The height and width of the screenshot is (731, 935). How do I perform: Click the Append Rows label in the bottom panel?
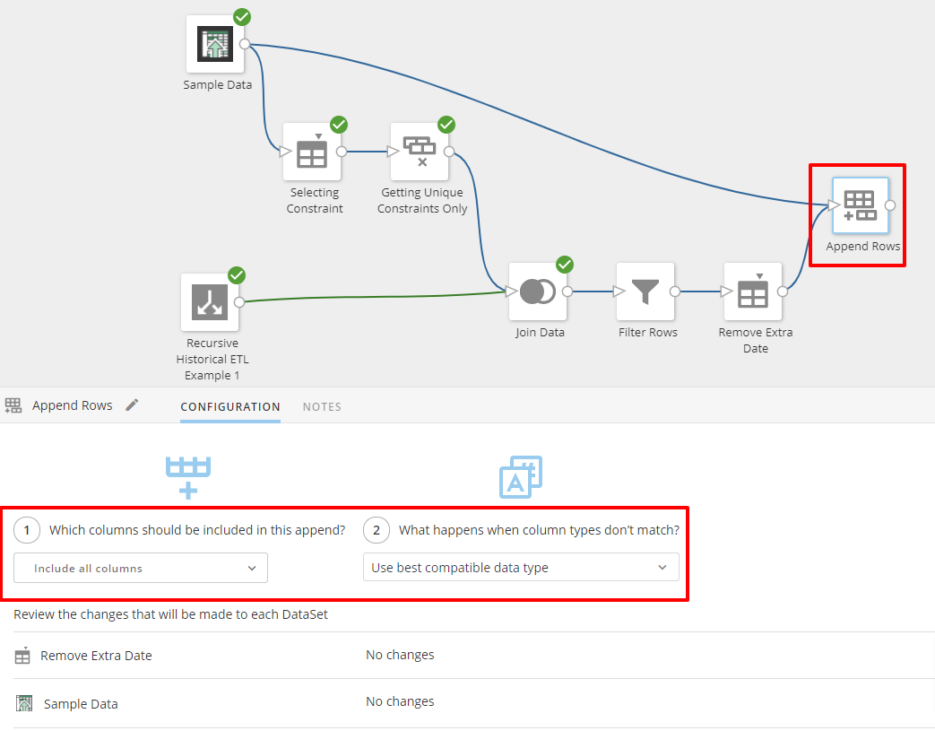click(x=72, y=405)
